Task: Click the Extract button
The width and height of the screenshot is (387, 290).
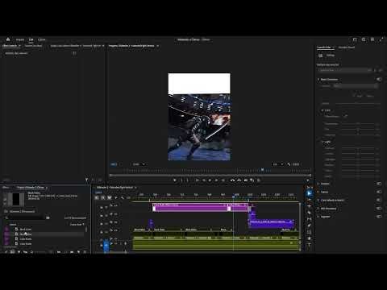Action: 239,180
